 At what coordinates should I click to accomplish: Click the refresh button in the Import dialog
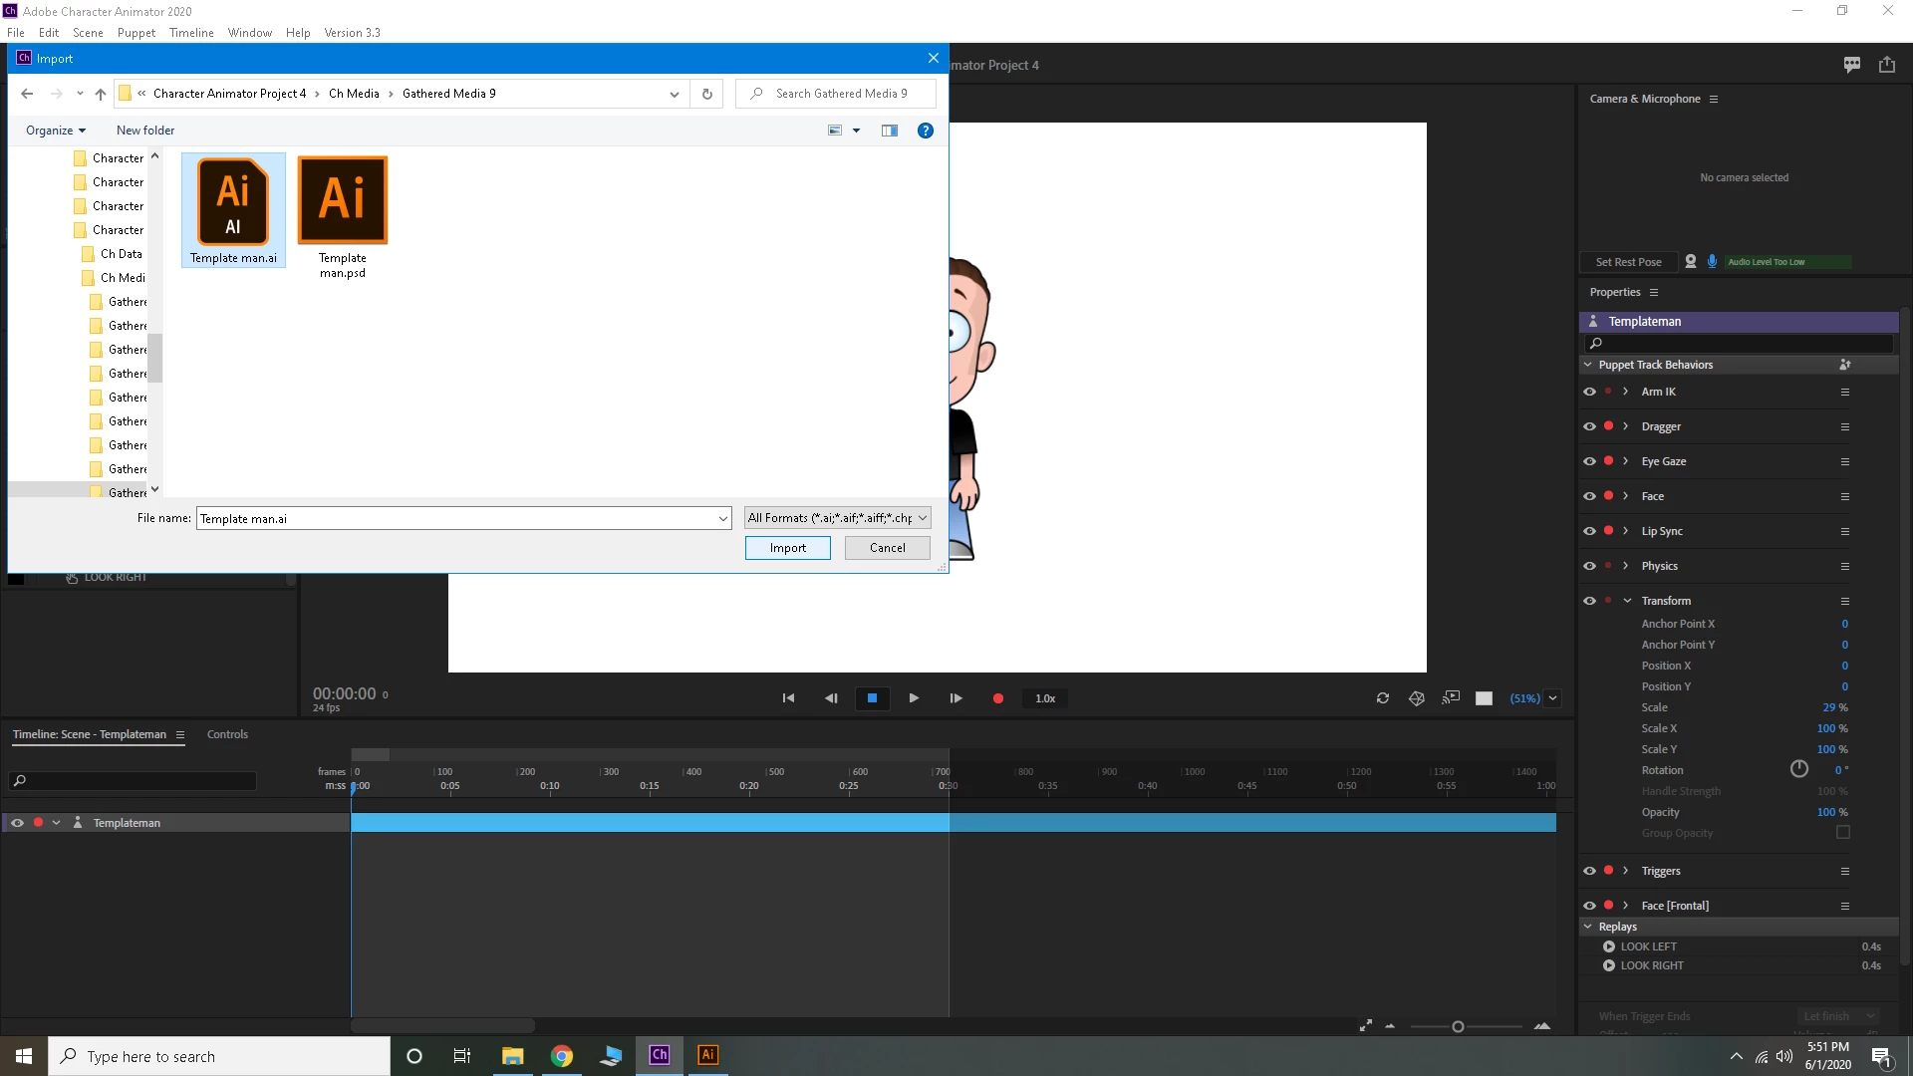click(706, 94)
